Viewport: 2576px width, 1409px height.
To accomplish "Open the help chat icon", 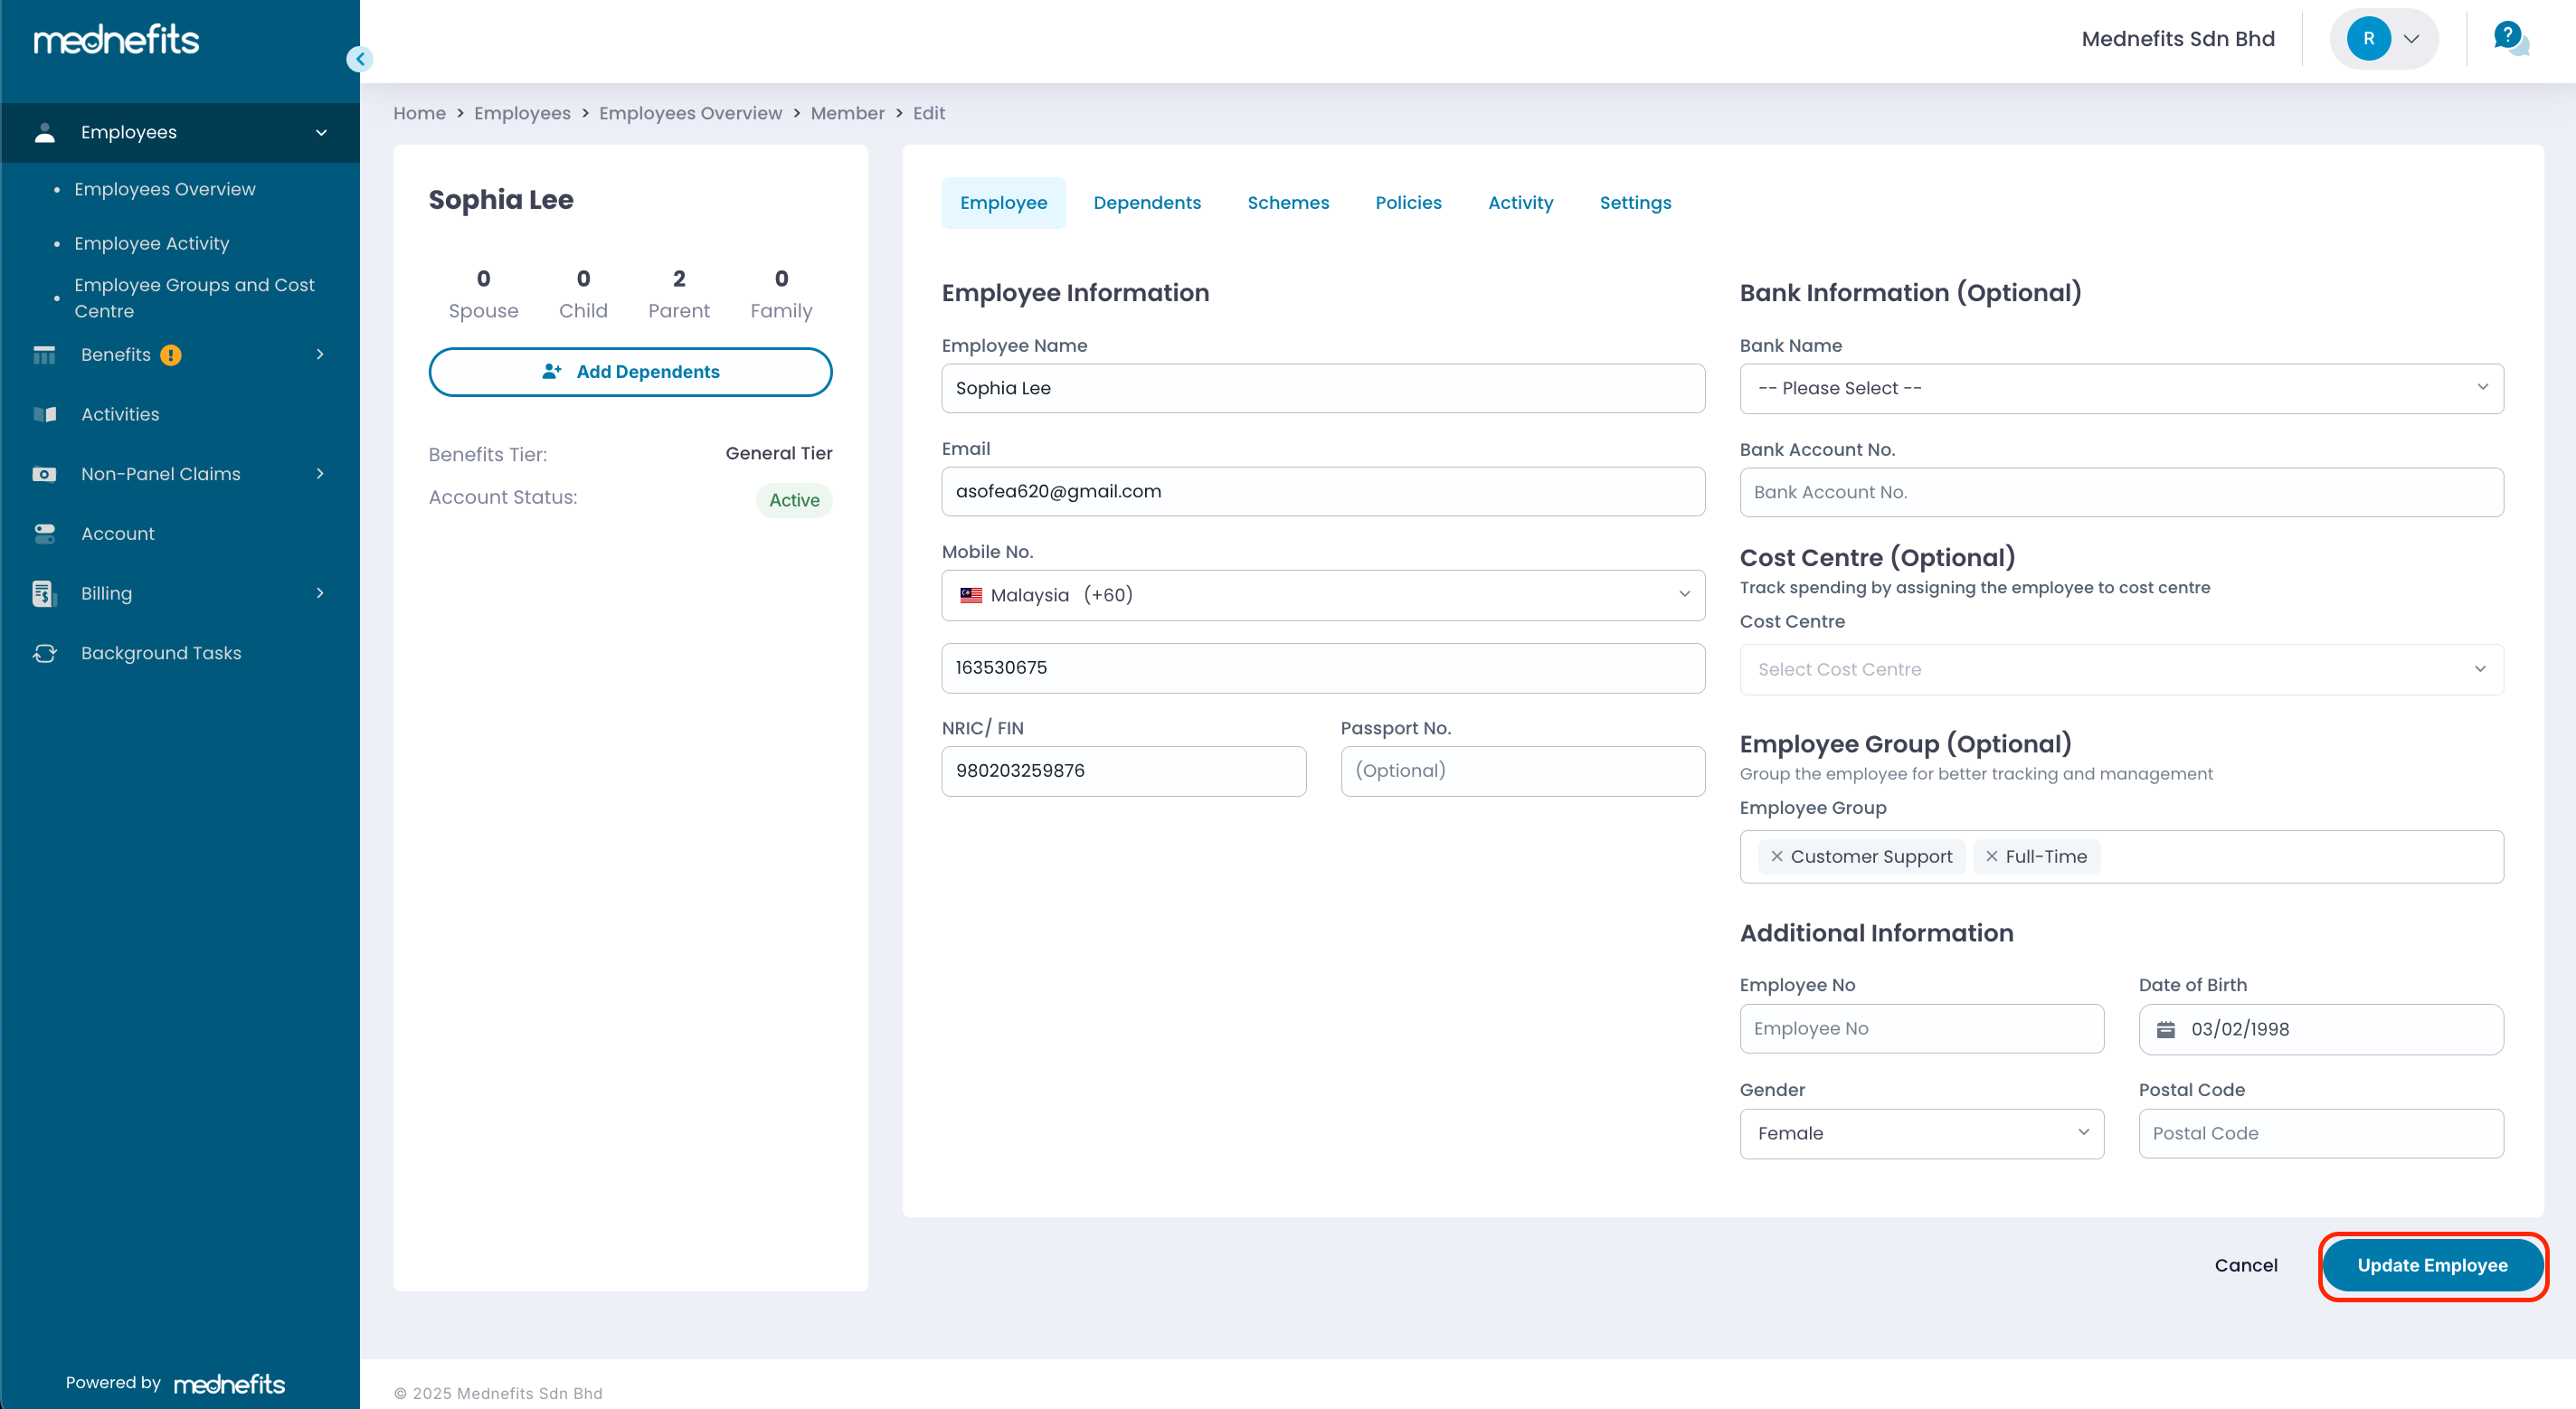I will tap(2510, 39).
